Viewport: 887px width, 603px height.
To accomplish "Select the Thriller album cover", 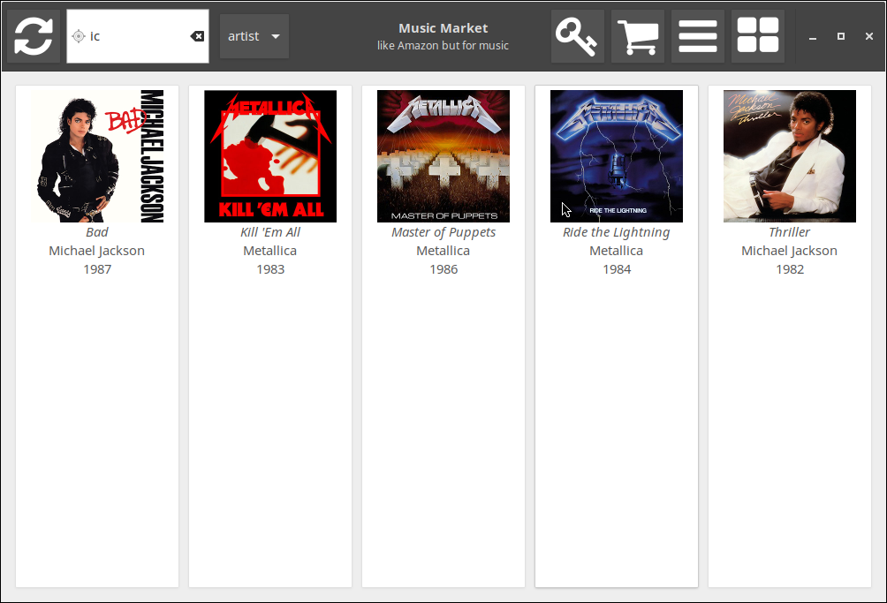I will click(790, 156).
